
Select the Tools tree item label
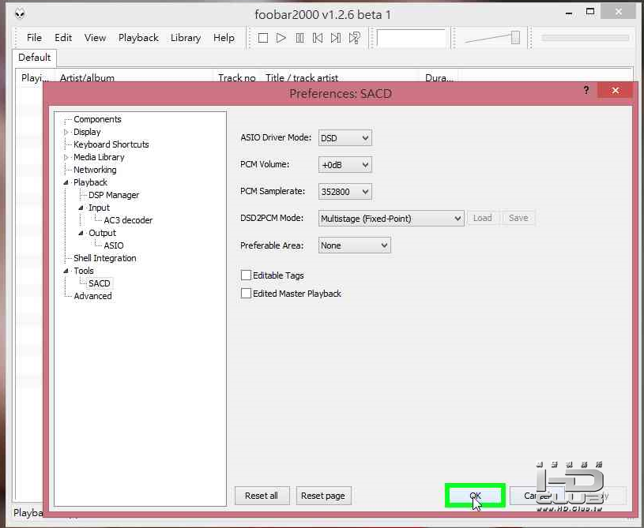84,271
